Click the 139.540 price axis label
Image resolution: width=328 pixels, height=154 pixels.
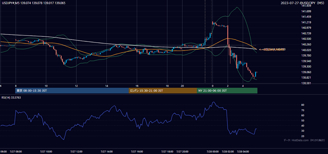306,61
